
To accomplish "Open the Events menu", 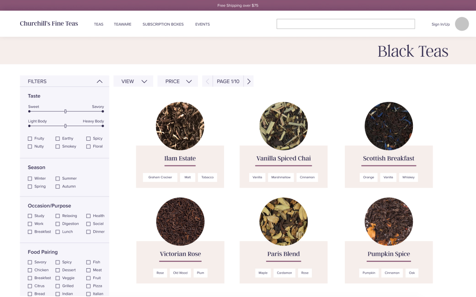I will pos(203,24).
